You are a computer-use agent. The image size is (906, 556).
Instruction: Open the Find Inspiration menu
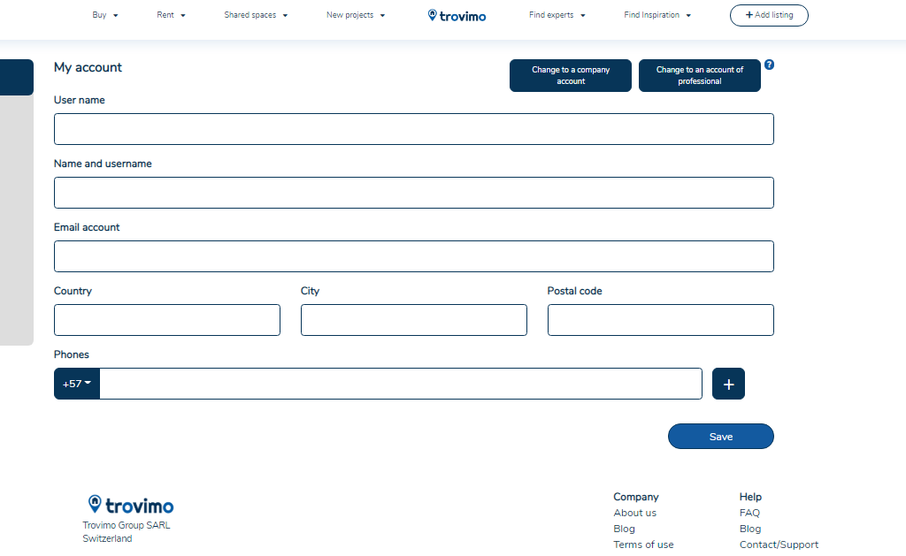click(x=657, y=15)
